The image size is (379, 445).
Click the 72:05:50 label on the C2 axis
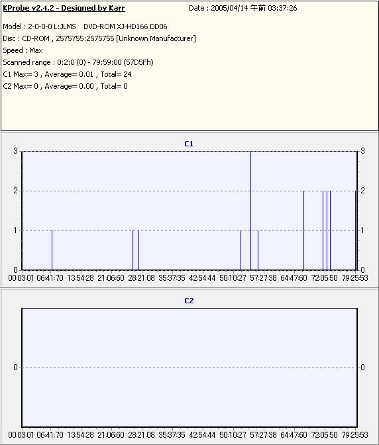coord(324,435)
